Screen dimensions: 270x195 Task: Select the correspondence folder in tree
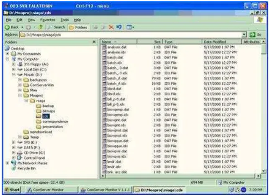pos(55,122)
